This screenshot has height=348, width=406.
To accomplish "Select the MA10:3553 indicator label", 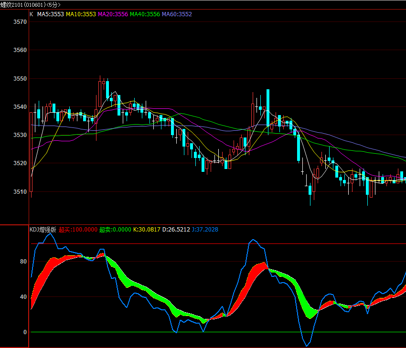I will (x=81, y=14).
